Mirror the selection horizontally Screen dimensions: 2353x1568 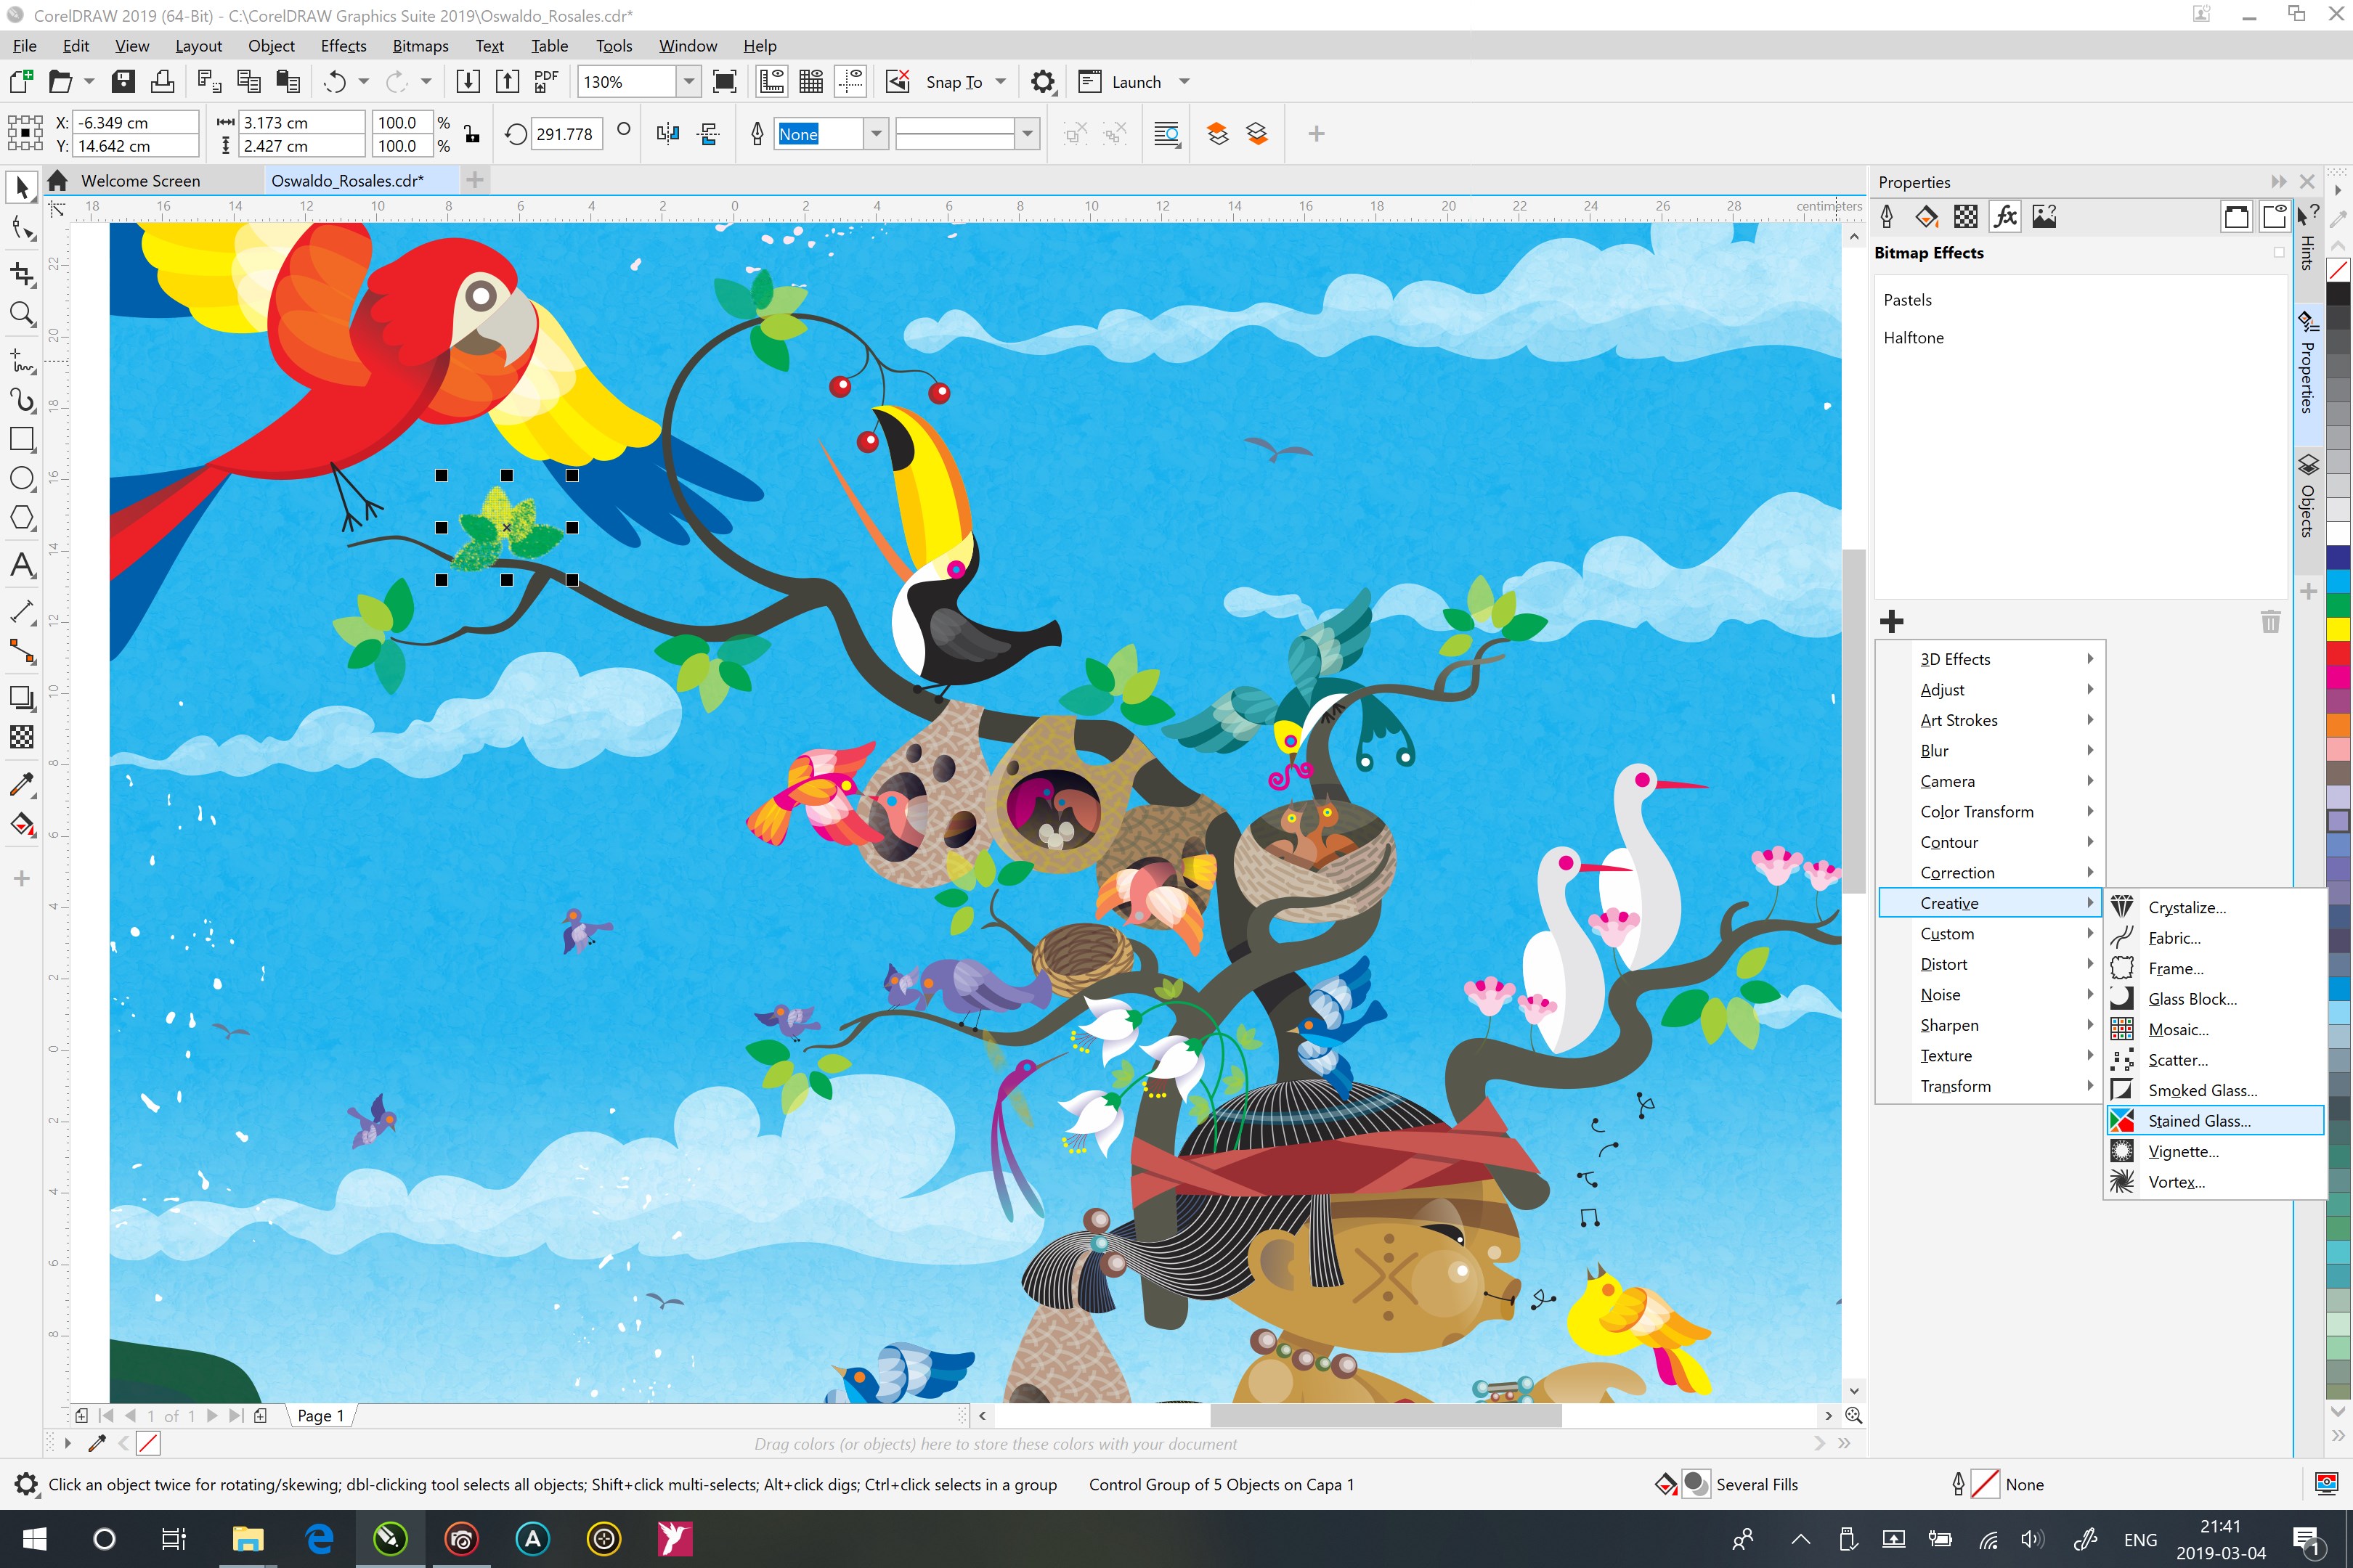667,134
